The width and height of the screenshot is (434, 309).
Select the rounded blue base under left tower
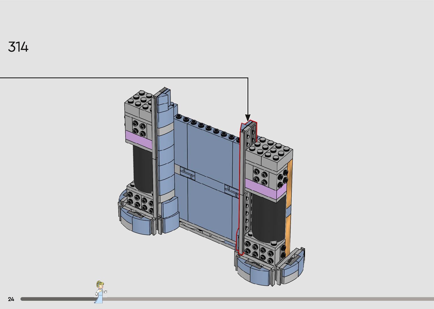tap(137, 221)
